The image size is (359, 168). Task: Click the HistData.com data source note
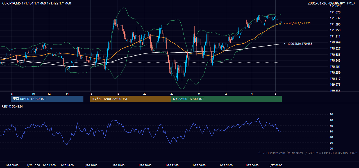[308, 153]
